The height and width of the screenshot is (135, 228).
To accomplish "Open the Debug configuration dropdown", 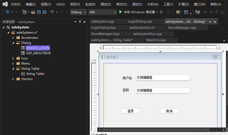I will tap(85, 12).
